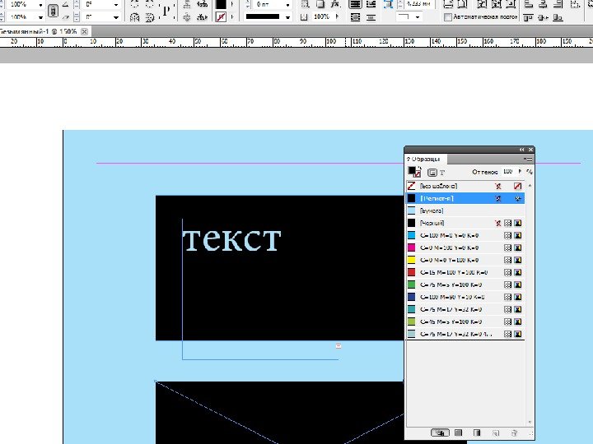
Task: Click the process color icon on cyan row
Action: pos(508,236)
